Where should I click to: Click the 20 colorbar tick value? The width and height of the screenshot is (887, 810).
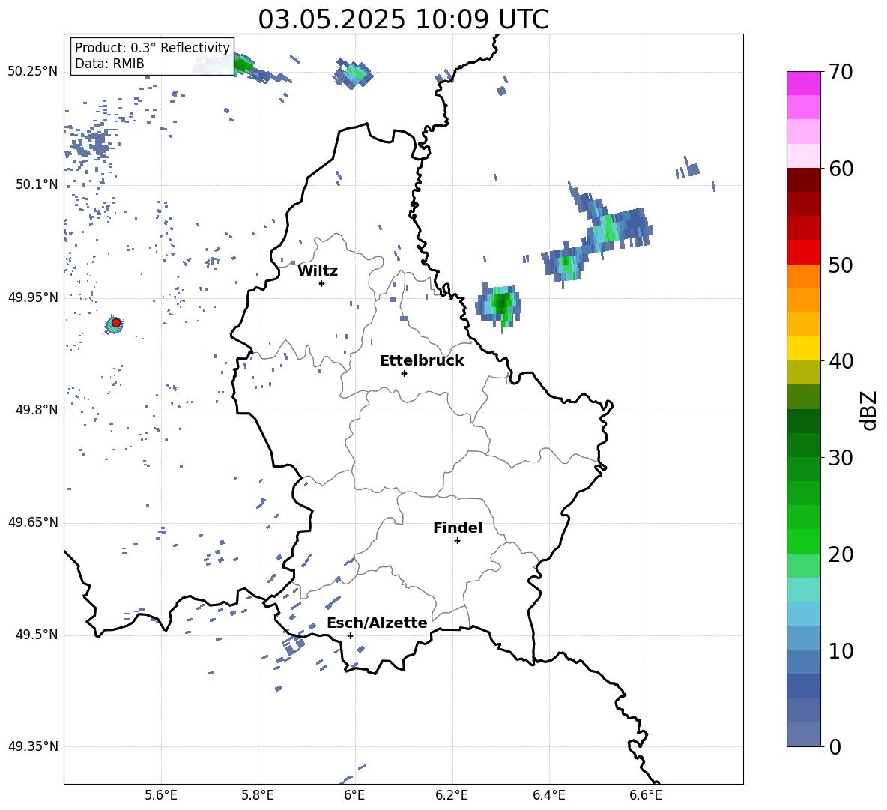(841, 554)
